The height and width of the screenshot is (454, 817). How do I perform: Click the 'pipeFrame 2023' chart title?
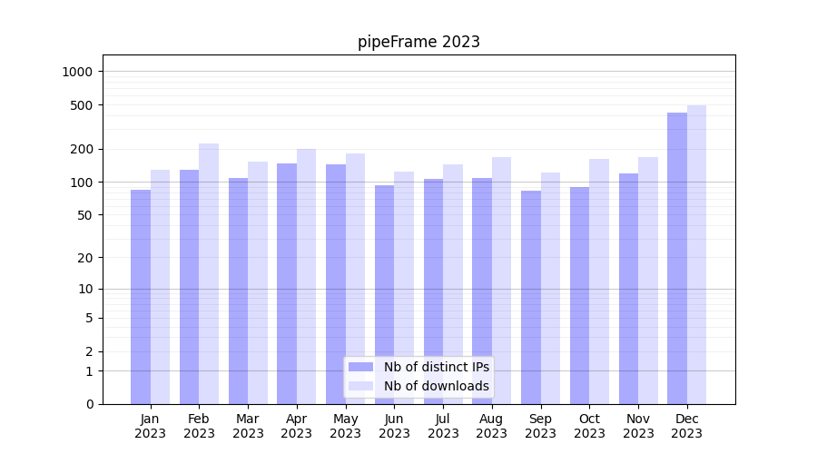pos(418,42)
